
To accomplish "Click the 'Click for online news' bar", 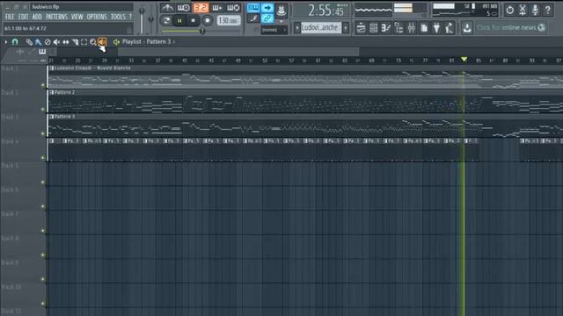I will (511, 27).
